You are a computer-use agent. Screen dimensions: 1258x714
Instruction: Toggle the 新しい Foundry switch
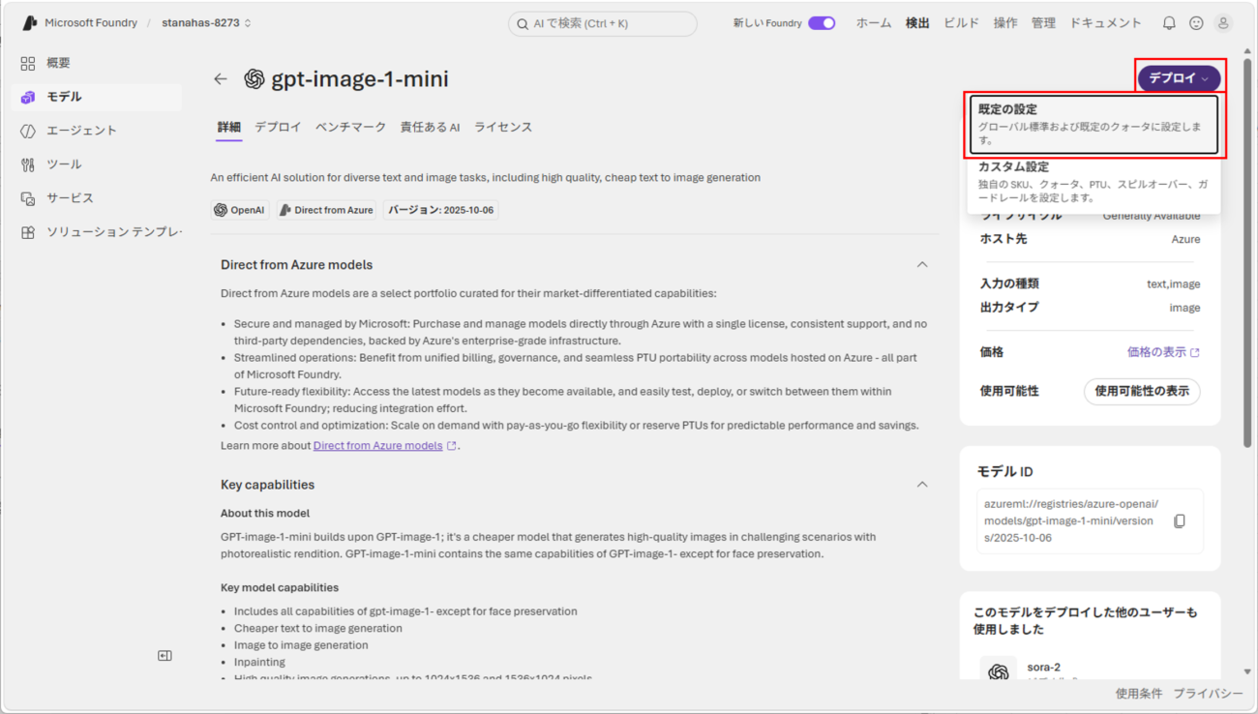[822, 23]
